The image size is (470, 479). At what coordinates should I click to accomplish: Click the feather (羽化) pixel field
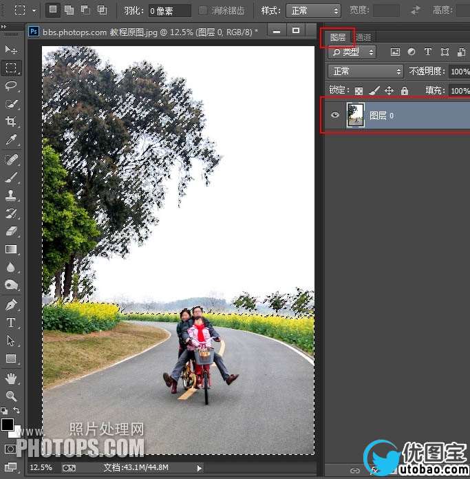170,11
